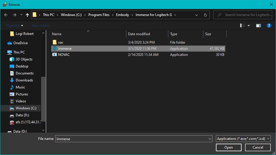Select 'This PC' in navigation pane
276x155 pixels.
coord(19,52)
